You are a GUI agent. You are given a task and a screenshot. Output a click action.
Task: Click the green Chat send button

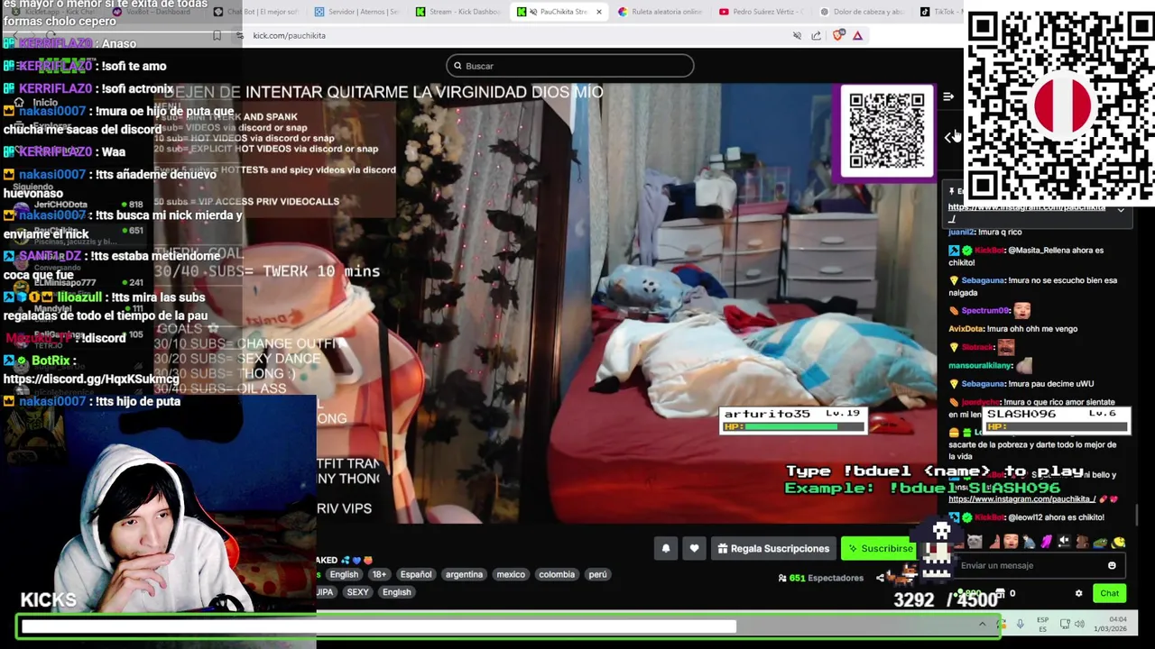tap(1109, 593)
